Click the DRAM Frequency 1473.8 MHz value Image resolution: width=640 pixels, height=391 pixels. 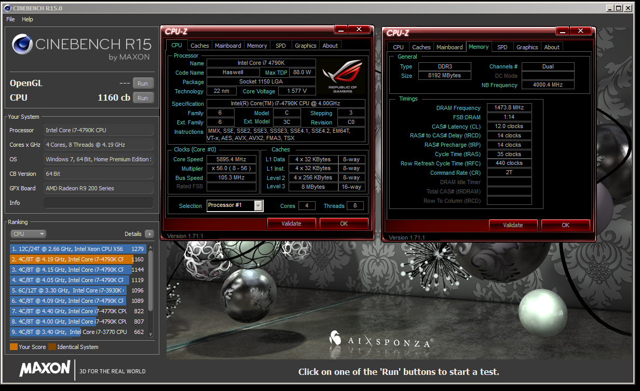[509, 108]
